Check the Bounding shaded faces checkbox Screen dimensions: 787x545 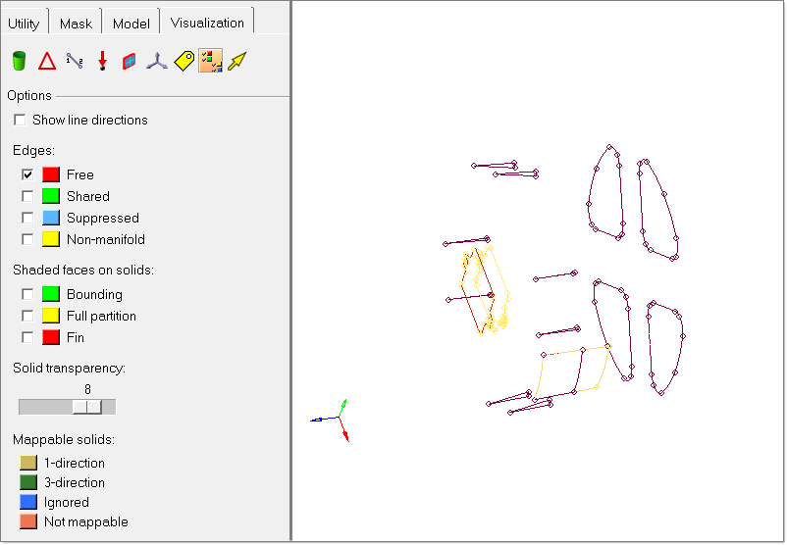27,294
